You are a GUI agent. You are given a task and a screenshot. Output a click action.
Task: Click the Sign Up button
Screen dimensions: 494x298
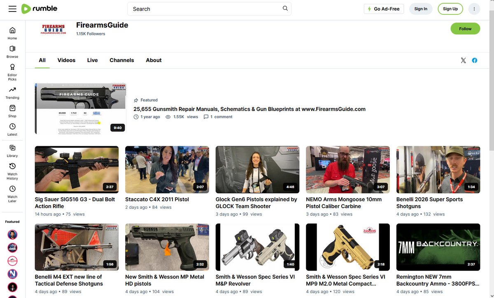click(x=450, y=9)
